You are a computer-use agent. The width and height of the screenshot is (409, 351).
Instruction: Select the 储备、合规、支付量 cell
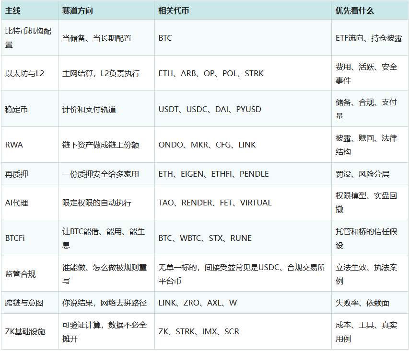coord(370,109)
